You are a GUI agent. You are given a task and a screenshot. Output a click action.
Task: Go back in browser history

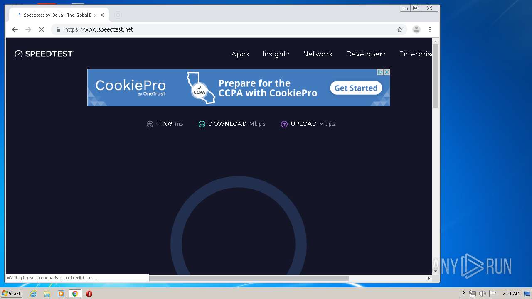(15, 29)
